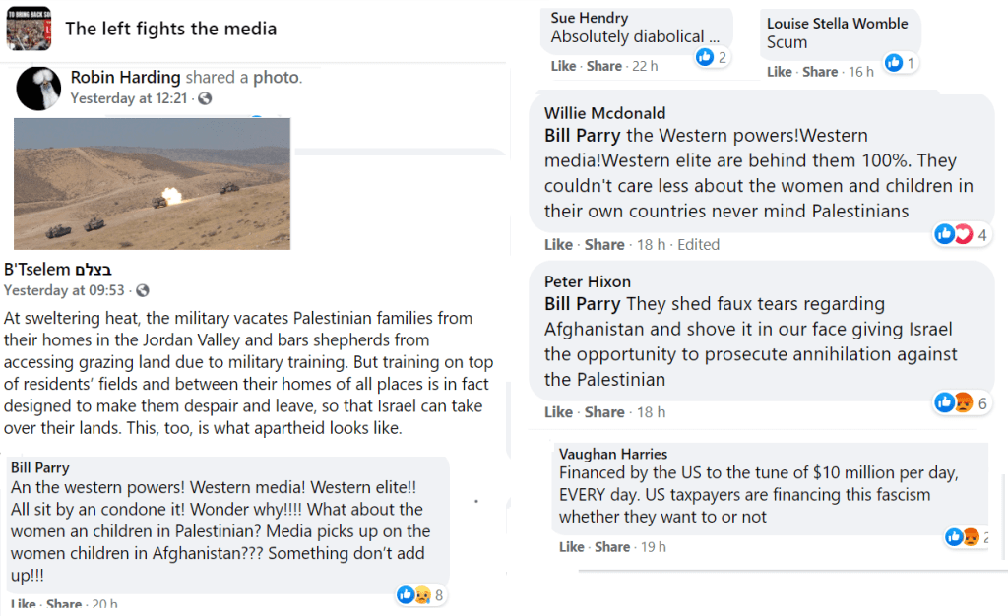Open reaction icons on Willie Mcdonald's comment
Viewport: 1008px width, 616px height.
(x=952, y=234)
